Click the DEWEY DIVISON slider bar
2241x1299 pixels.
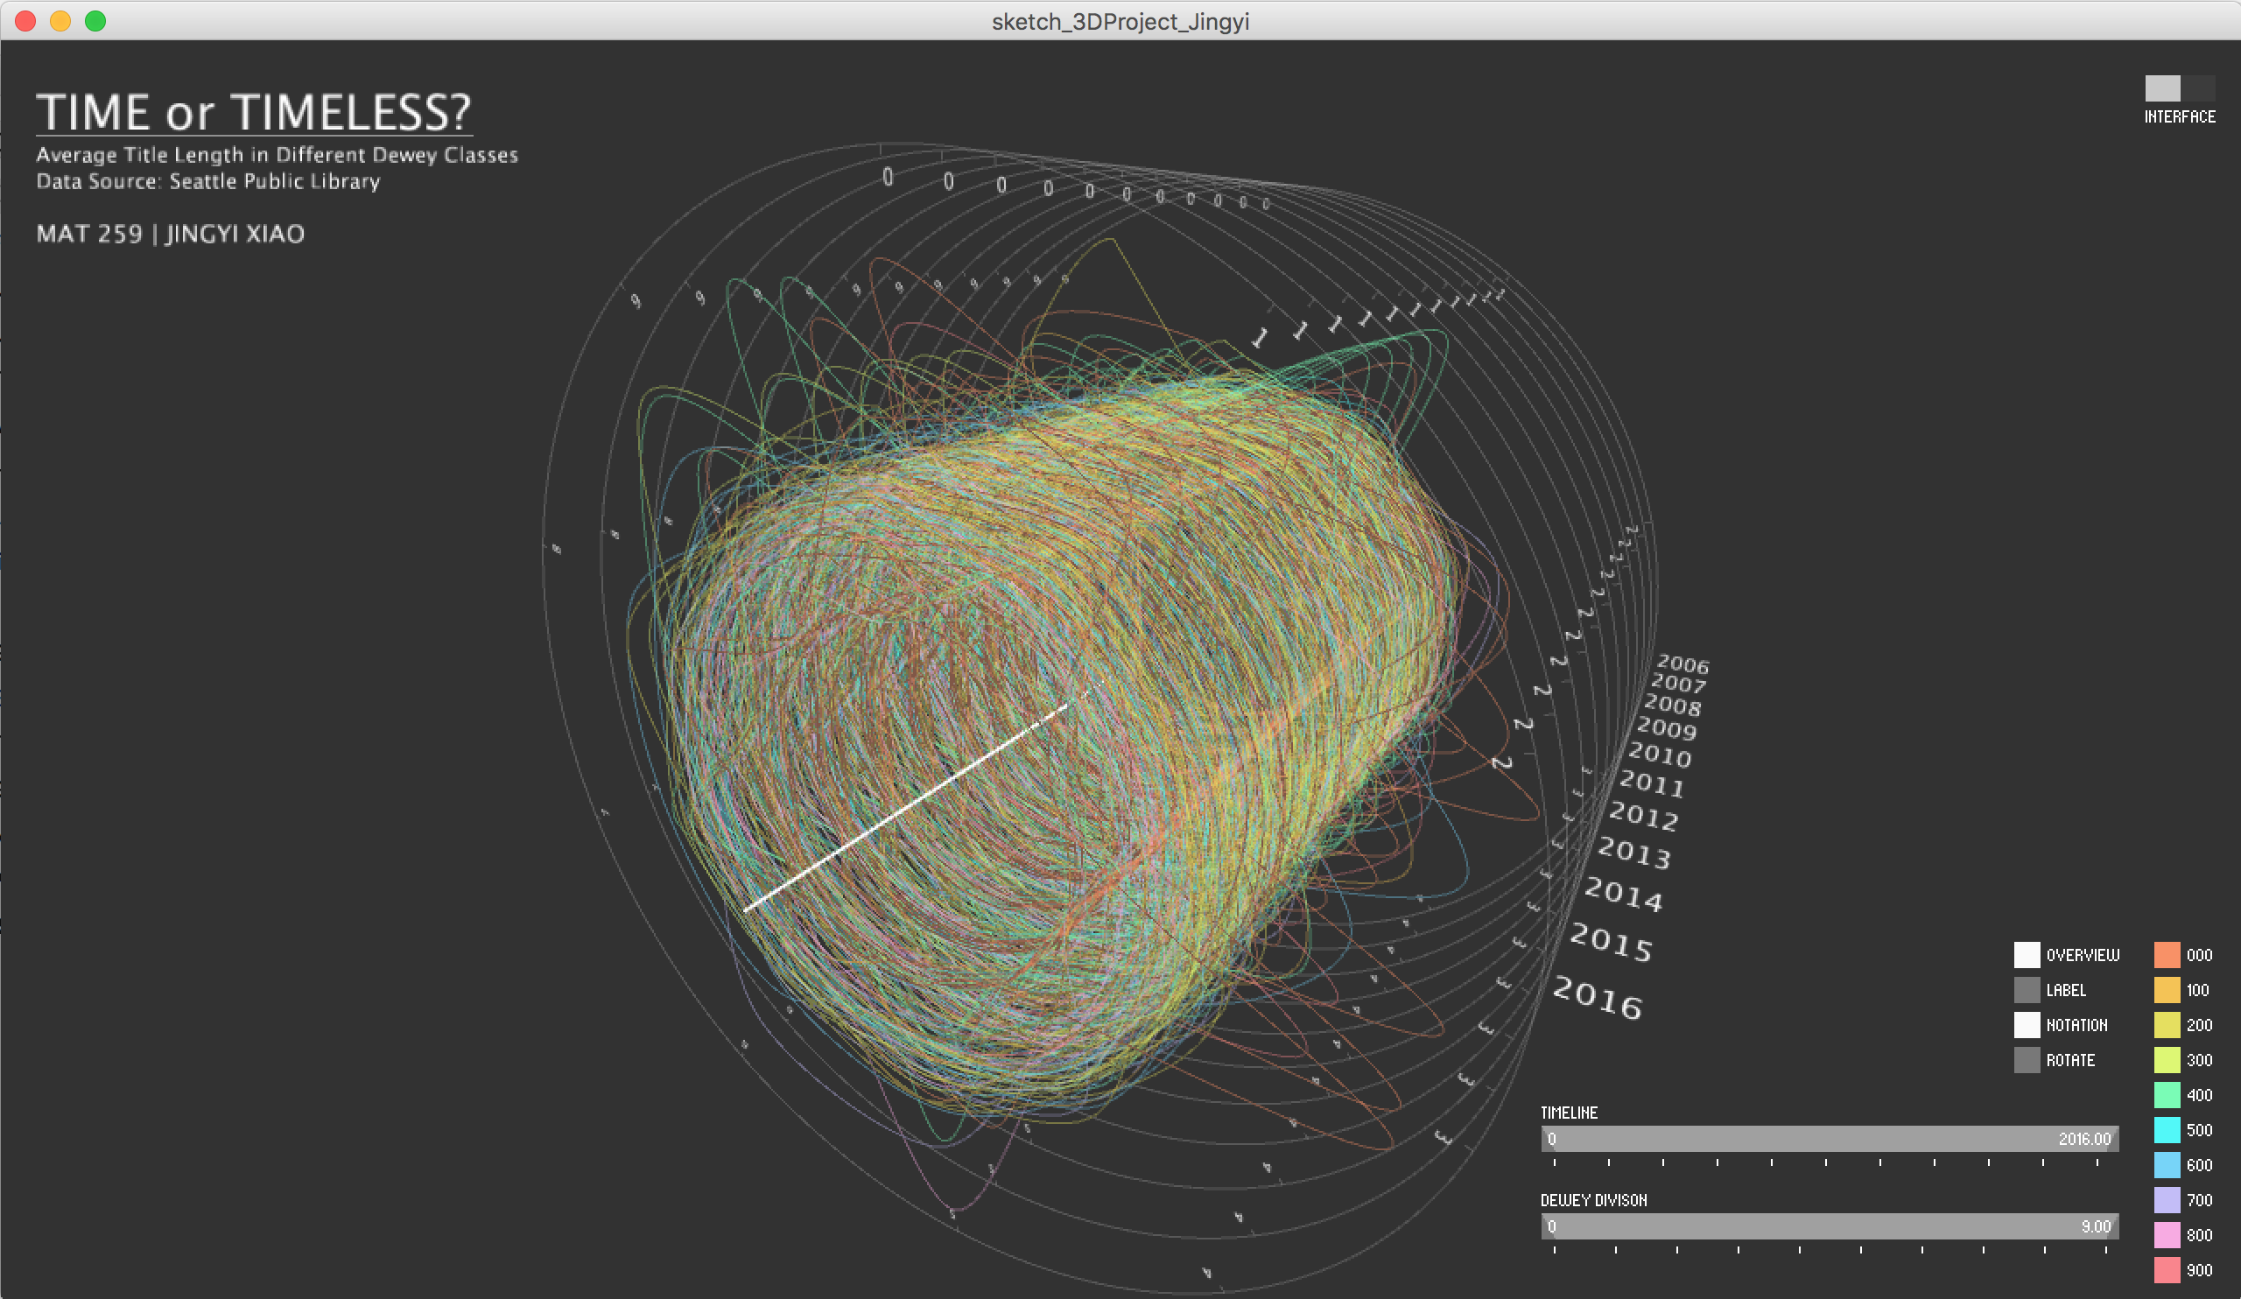pyautogui.click(x=1829, y=1226)
